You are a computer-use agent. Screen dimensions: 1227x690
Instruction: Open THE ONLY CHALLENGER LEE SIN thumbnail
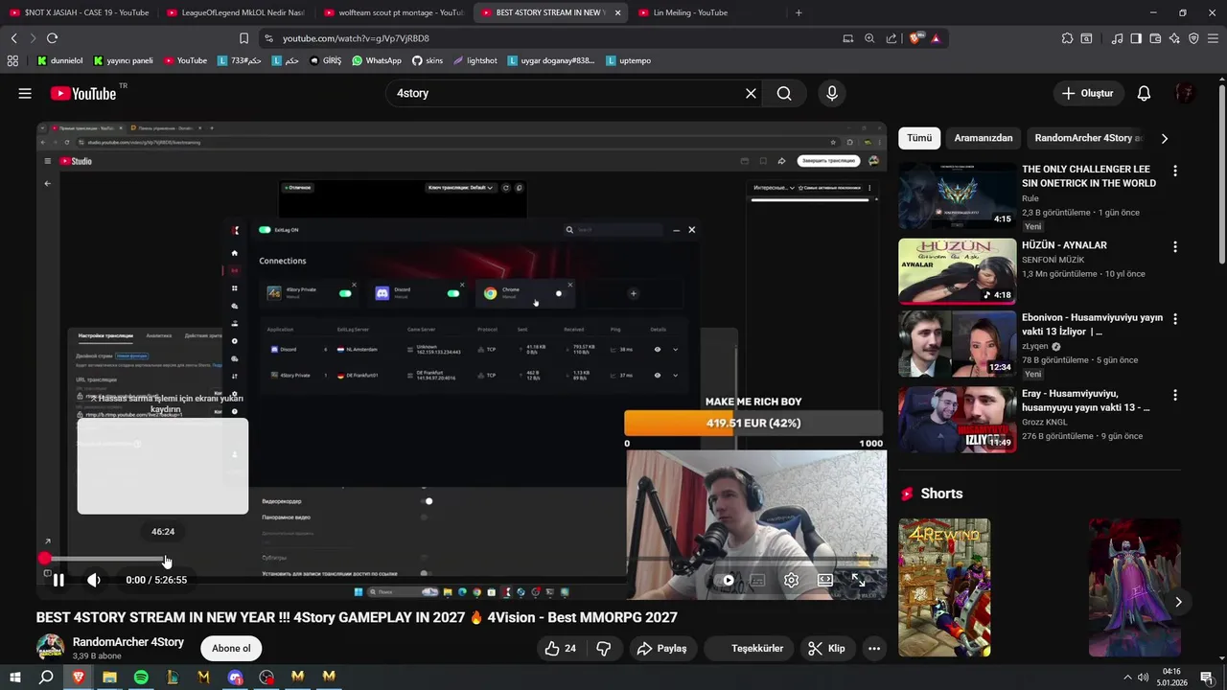pos(957,195)
